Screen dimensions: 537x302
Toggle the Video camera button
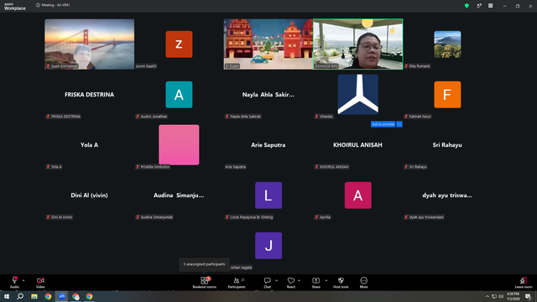(40, 282)
